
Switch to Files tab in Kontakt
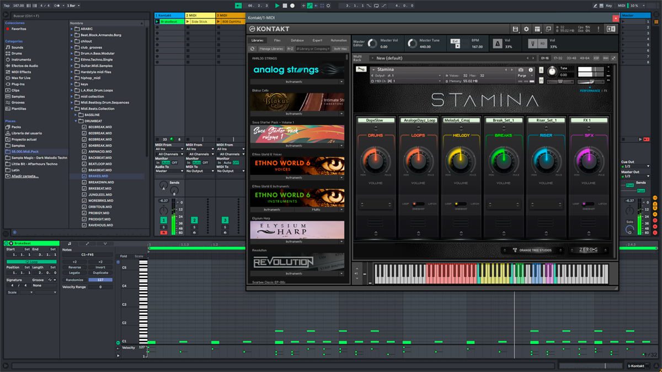pyautogui.click(x=277, y=40)
